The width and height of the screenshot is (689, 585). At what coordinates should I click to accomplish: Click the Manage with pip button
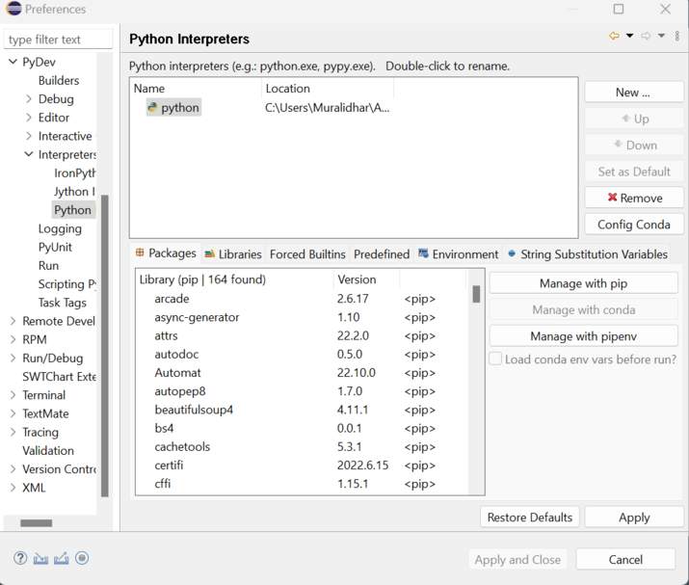pos(583,283)
